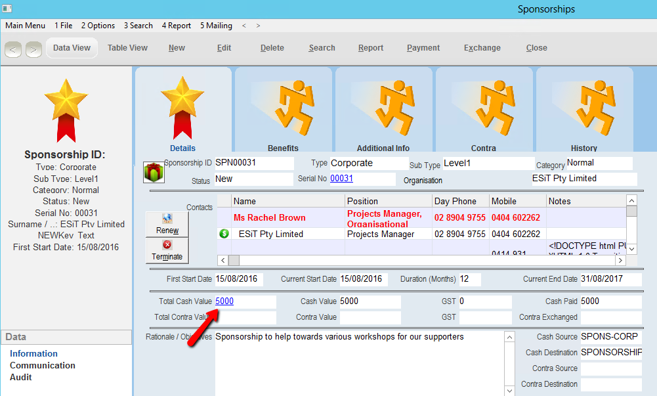Go to next record with forward arrow
Image resolution: width=657 pixels, height=396 pixels.
pyautogui.click(x=33, y=49)
